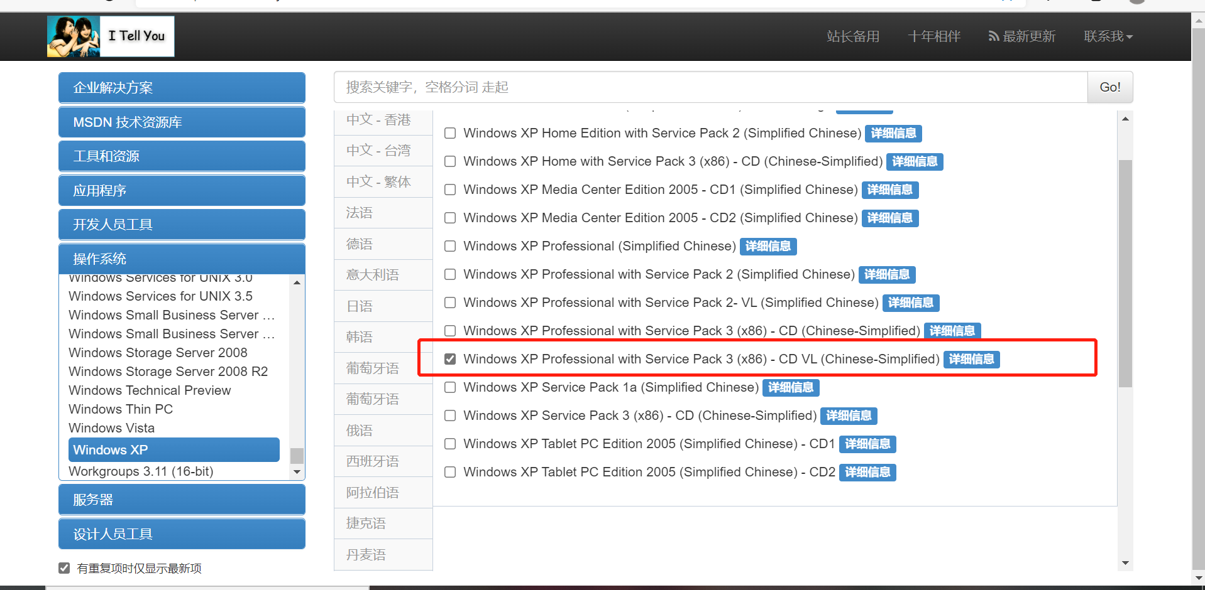This screenshot has width=1205, height=590.
Task: Check XP Professional Service Pack 2- VL box
Action: (x=450, y=303)
